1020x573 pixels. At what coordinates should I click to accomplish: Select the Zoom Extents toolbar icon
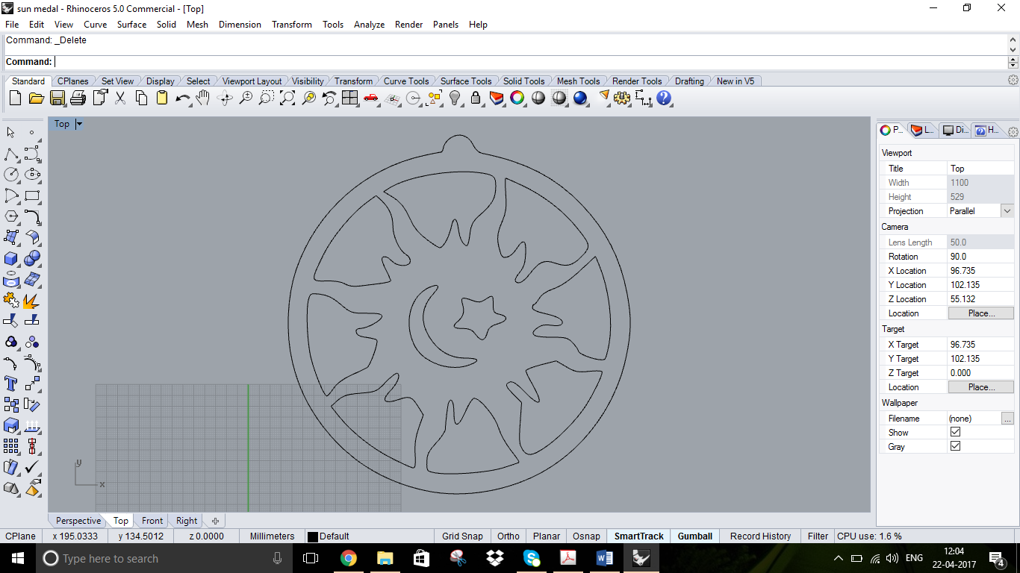287,98
